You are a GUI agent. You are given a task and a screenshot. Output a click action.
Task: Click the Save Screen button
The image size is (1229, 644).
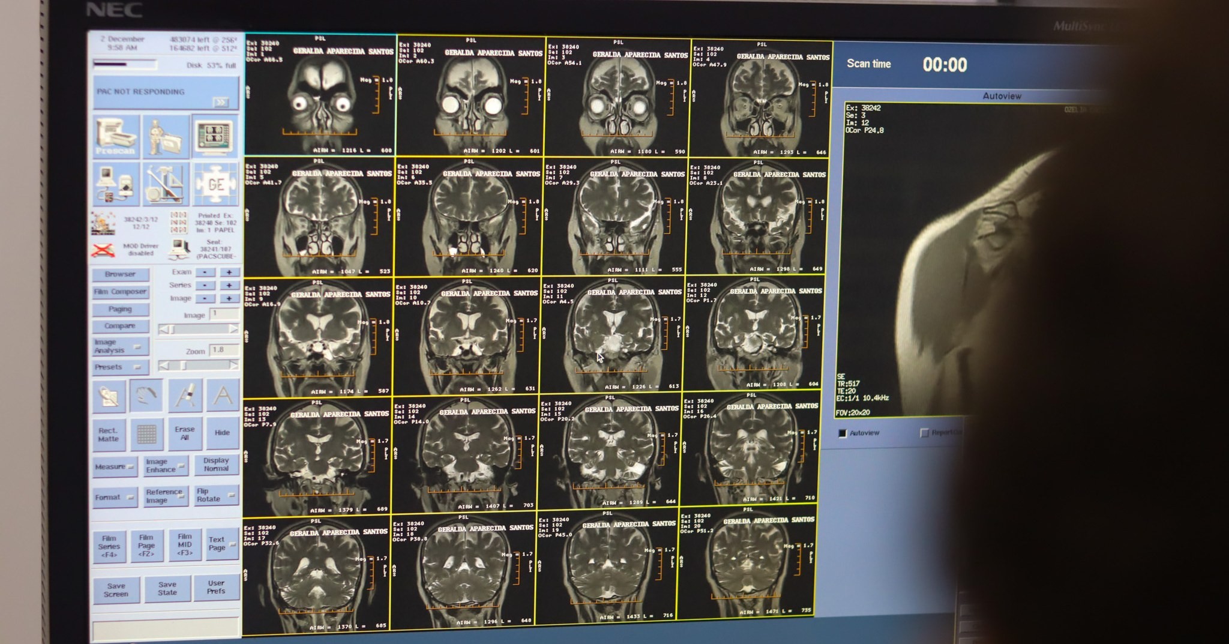(116, 590)
